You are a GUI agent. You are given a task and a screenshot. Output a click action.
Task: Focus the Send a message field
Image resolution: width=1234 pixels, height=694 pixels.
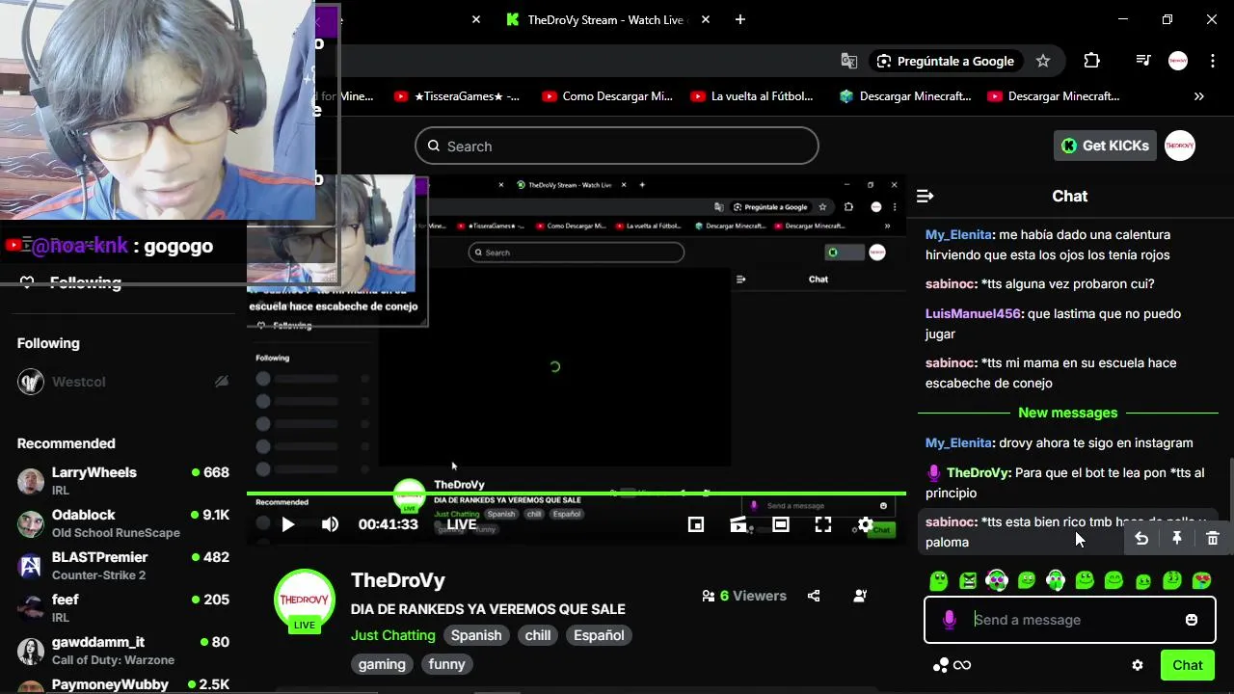click(1070, 620)
